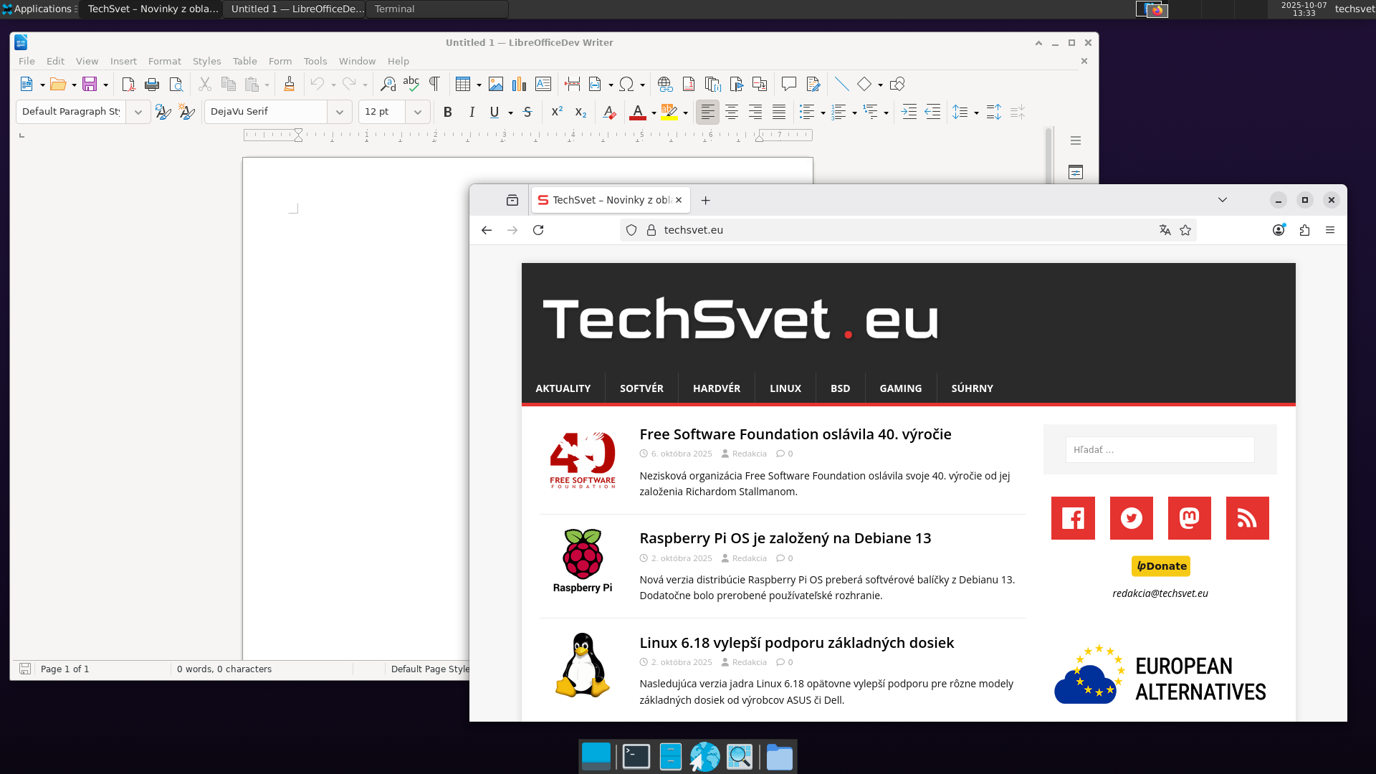Image resolution: width=1376 pixels, height=774 pixels.
Task: Click the Print icon in Writer toolbar
Action: tap(152, 85)
